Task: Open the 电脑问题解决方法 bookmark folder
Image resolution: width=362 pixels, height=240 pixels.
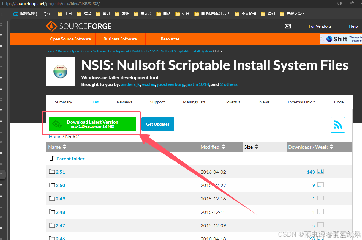Action: coord(212,14)
